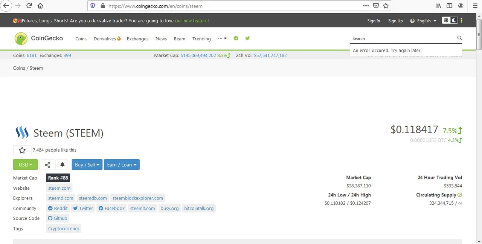Open the tracking protection shield icon
Image resolution: width=482 pixels, height=244 pixels.
click(93, 6)
